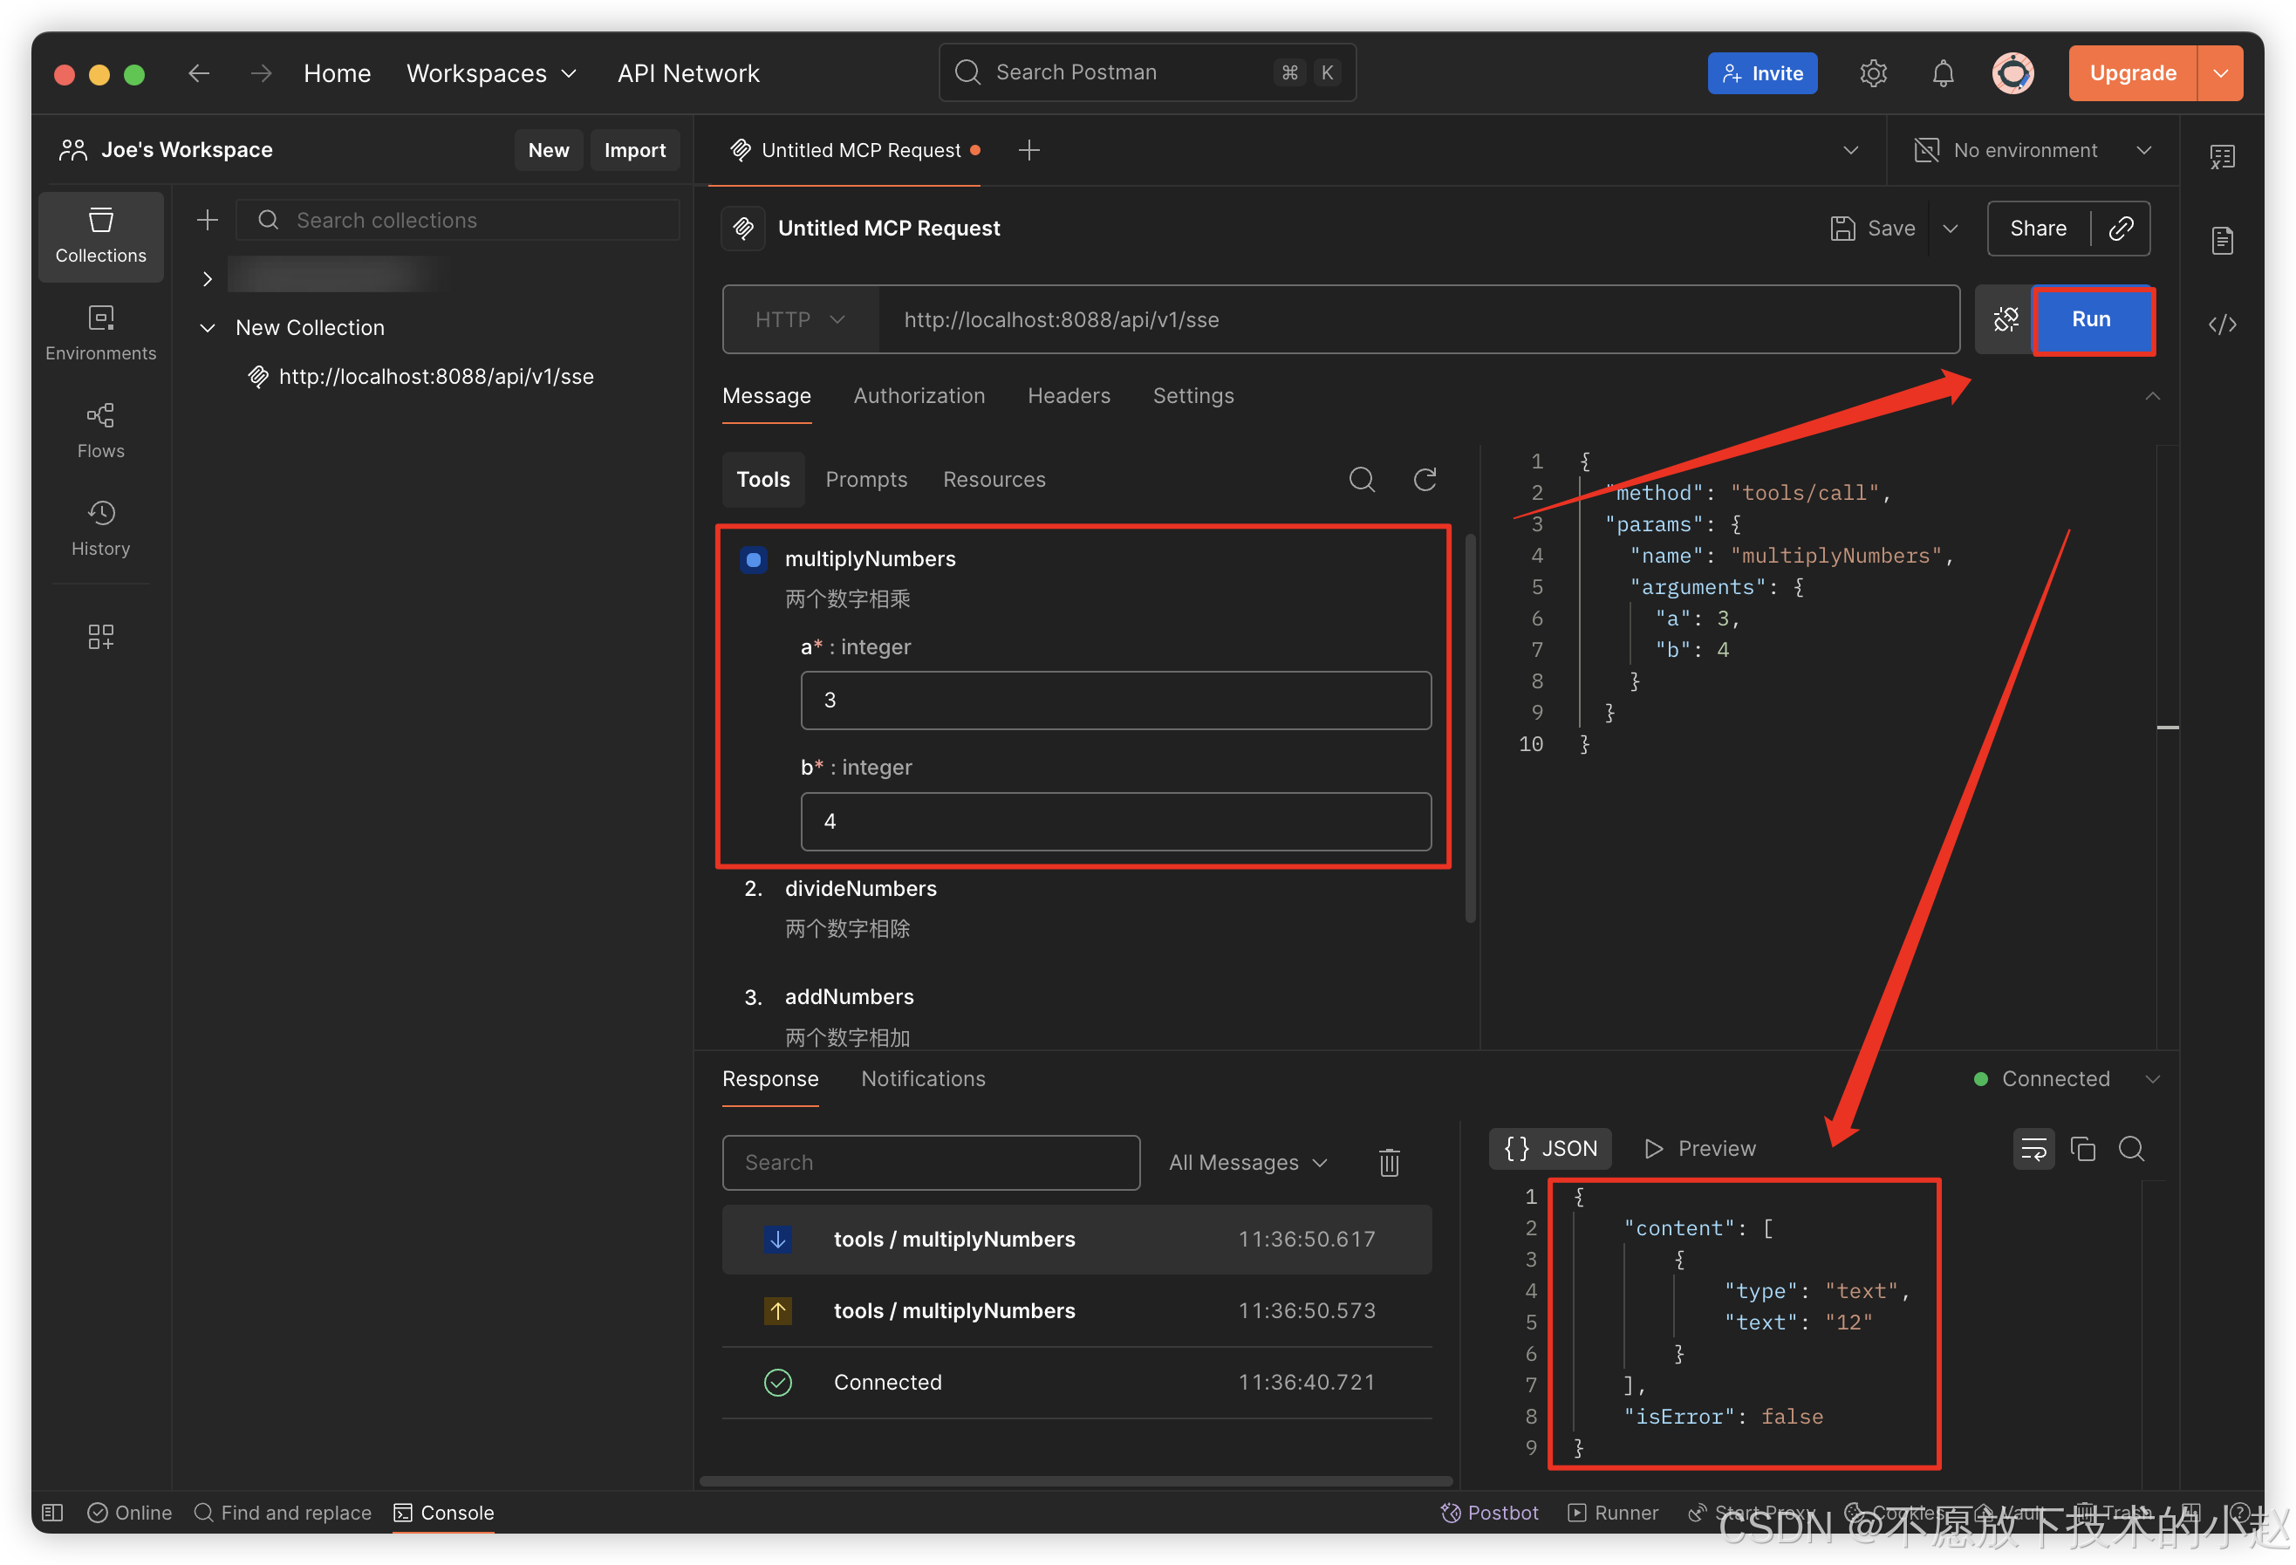Screen dimensions: 2296x1565
Task: Open the Workspaces dropdown
Action: 491,73
